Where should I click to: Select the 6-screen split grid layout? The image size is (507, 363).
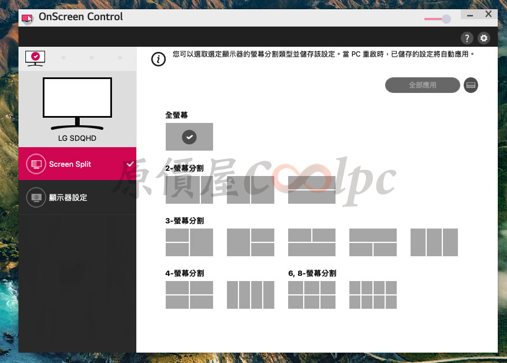[x=311, y=295]
